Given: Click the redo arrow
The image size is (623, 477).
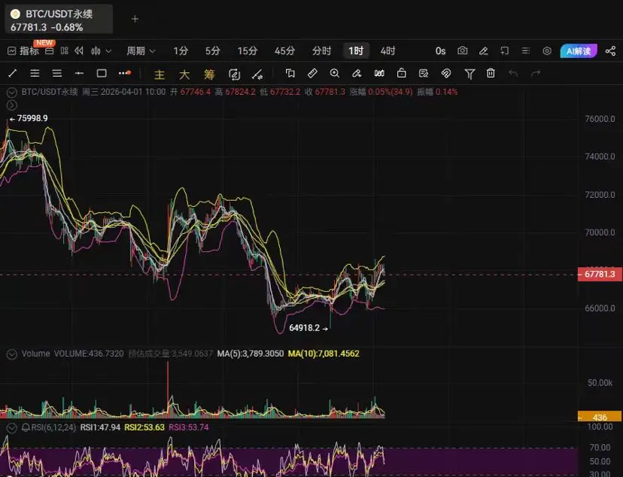Looking at the screenshot, I should coord(536,74).
